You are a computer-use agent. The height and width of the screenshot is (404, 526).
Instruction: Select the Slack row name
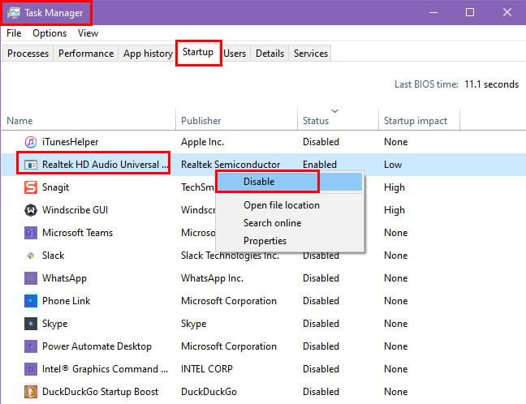point(53,256)
